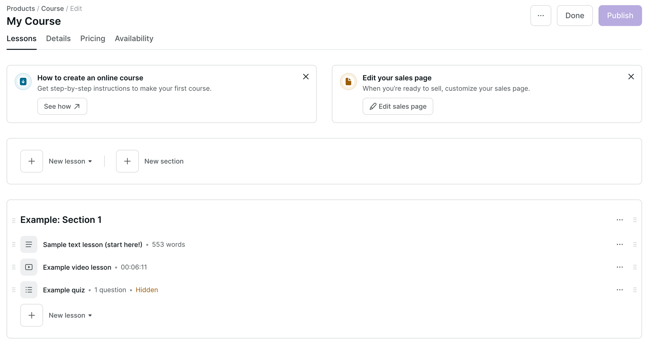Viewport: 651px width, 346px height.
Task: Close the Edit your sales page card
Action: click(x=631, y=77)
